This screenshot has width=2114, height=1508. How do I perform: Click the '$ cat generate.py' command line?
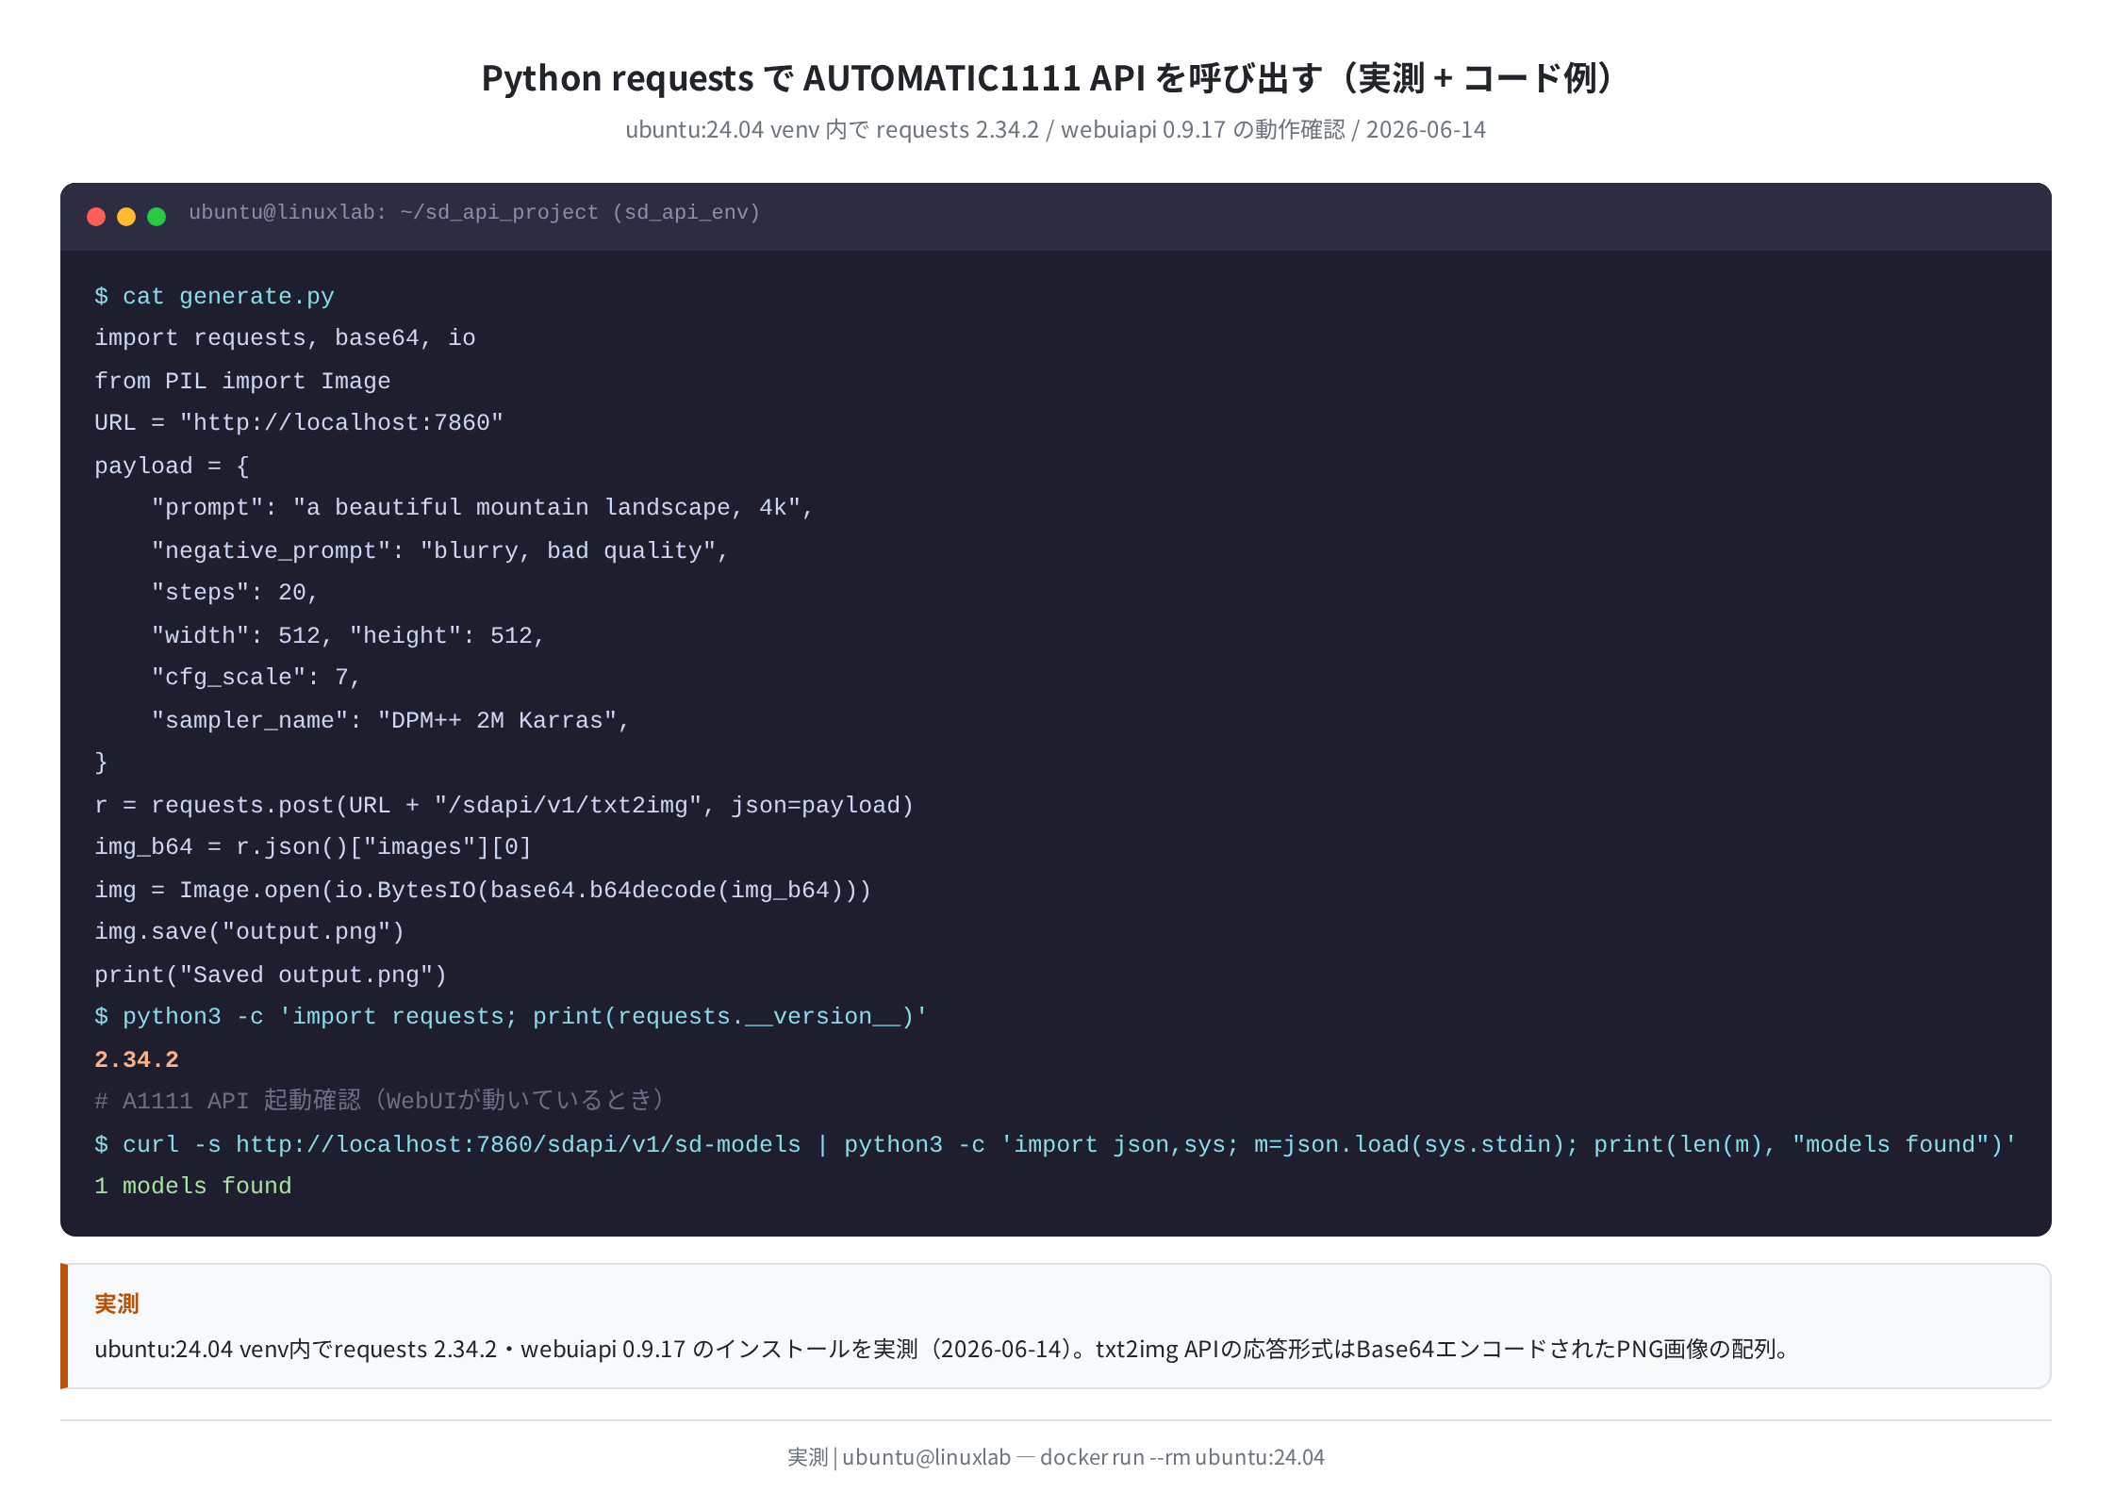tap(214, 296)
